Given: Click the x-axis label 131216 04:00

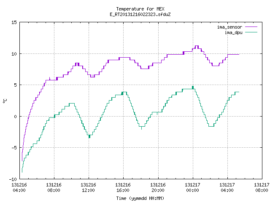Looking at the screenshot, I should (19, 188).
